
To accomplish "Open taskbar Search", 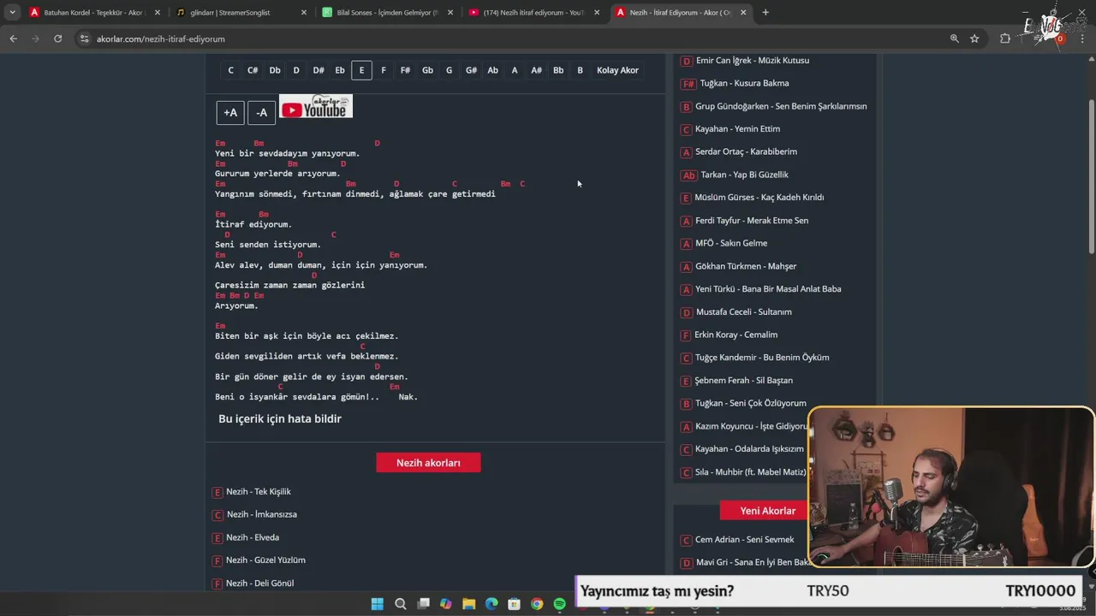I will click(400, 604).
